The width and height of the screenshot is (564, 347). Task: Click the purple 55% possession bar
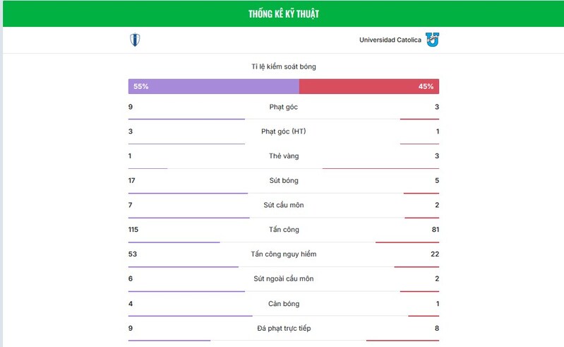[x=213, y=86]
